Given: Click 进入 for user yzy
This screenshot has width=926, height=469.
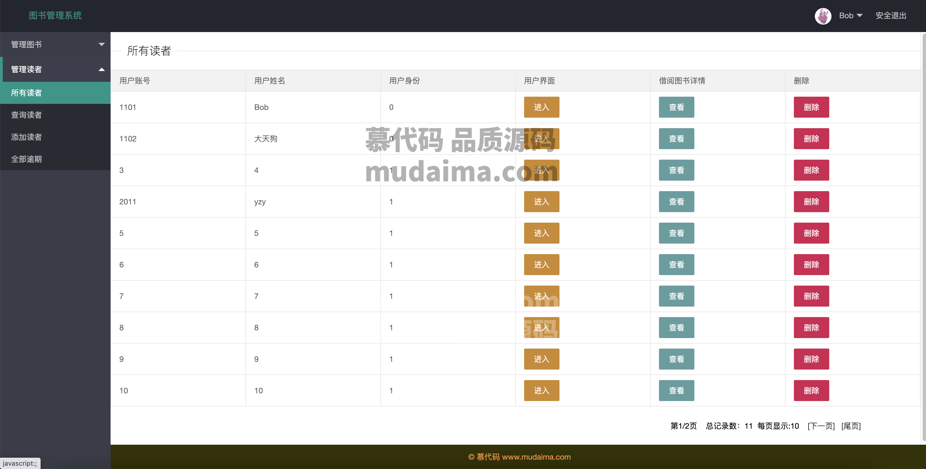Looking at the screenshot, I should (x=542, y=201).
